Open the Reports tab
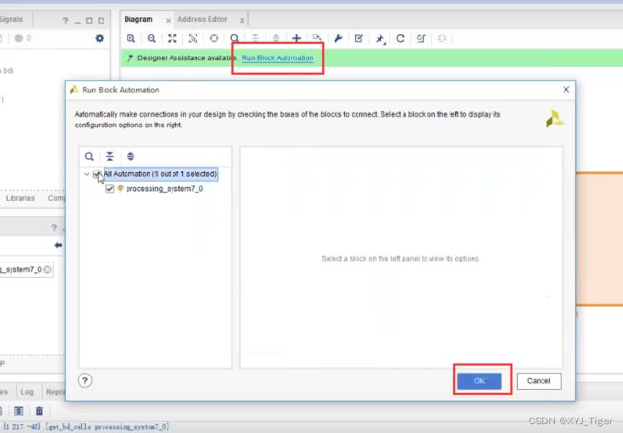Screen dimensions: 623x433 point(56,392)
